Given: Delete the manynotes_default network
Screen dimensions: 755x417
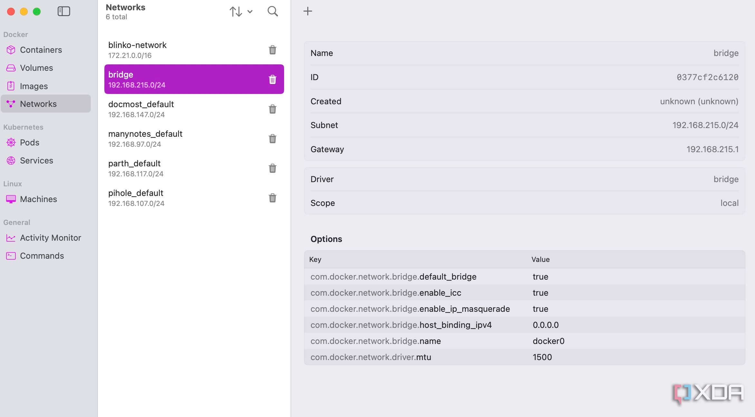Looking at the screenshot, I should point(272,139).
